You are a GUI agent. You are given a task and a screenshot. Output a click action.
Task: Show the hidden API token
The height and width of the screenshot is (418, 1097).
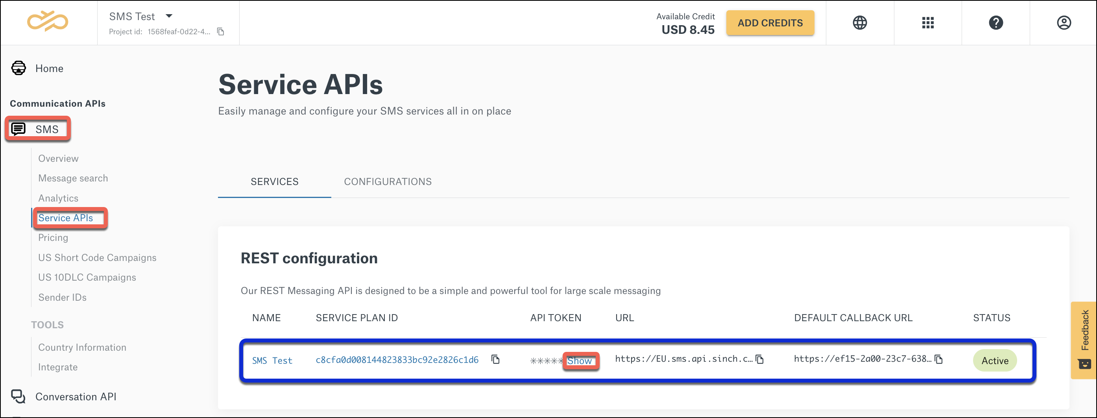pyautogui.click(x=581, y=361)
